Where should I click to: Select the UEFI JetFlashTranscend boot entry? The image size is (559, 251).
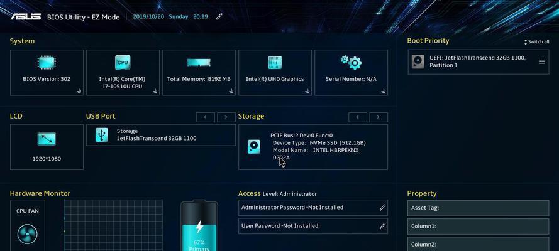click(x=479, y=61)
